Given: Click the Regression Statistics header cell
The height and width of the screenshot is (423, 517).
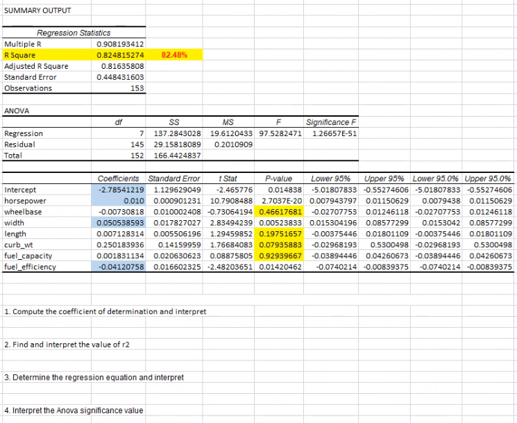Looking at the screenshot, I should pos(74,33).
